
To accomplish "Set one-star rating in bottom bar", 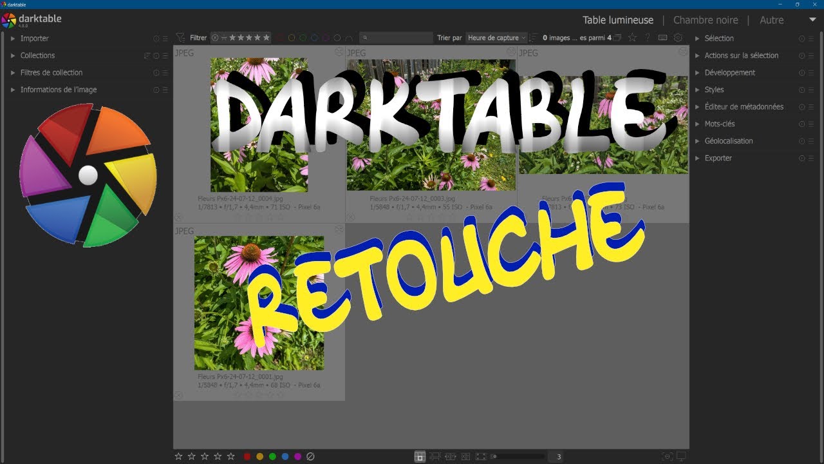I will point(179,456).
